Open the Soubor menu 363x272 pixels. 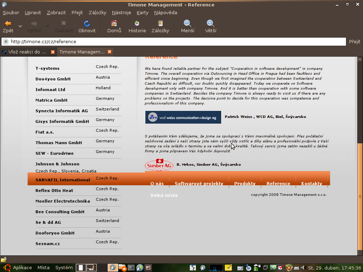11,13
